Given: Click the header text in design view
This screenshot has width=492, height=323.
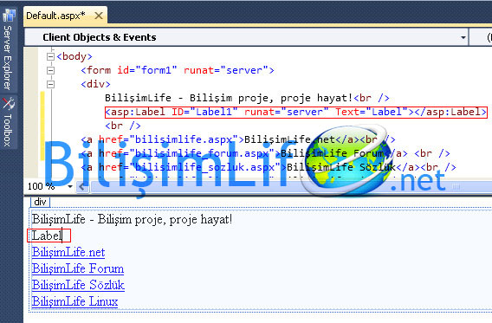Looking at the screenshot, I should coord(133,219).
